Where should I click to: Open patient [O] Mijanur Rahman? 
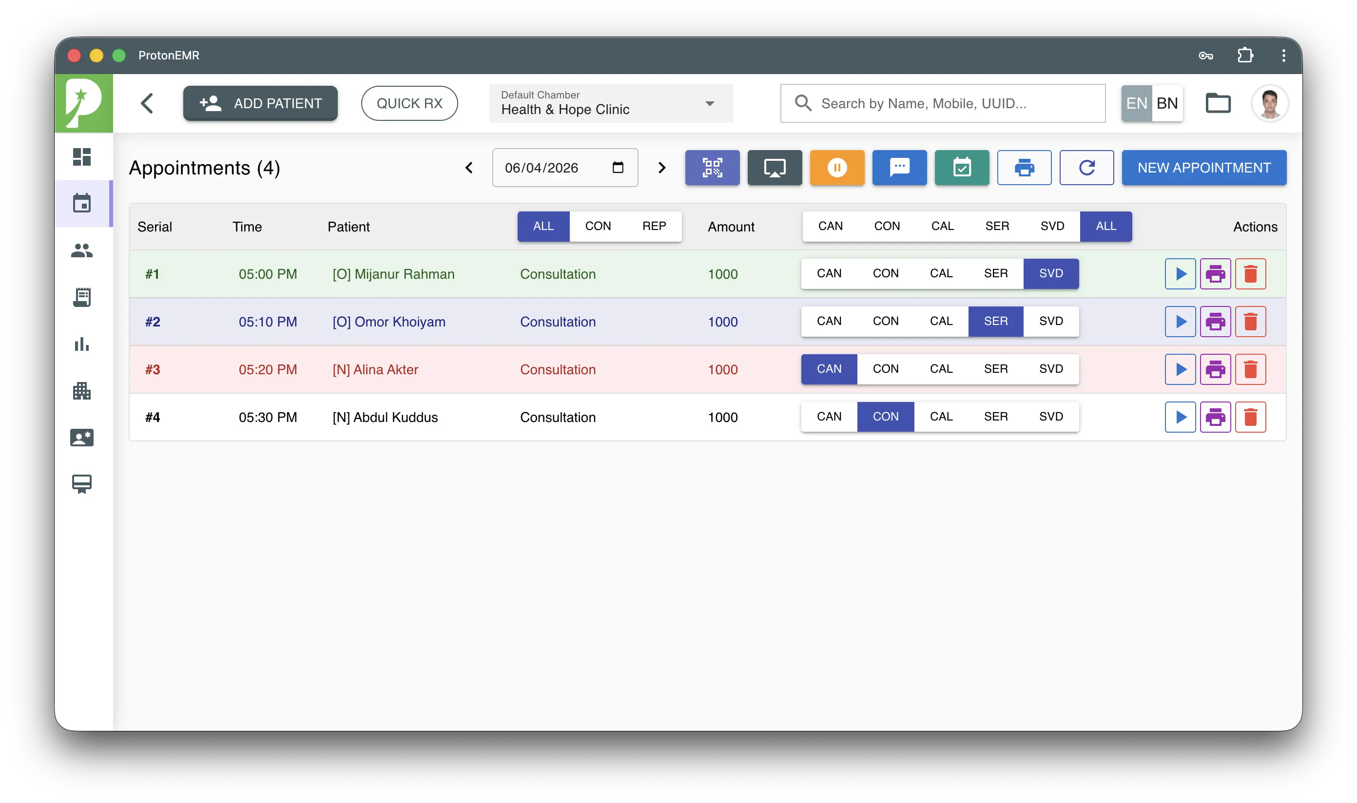(393, 274)
